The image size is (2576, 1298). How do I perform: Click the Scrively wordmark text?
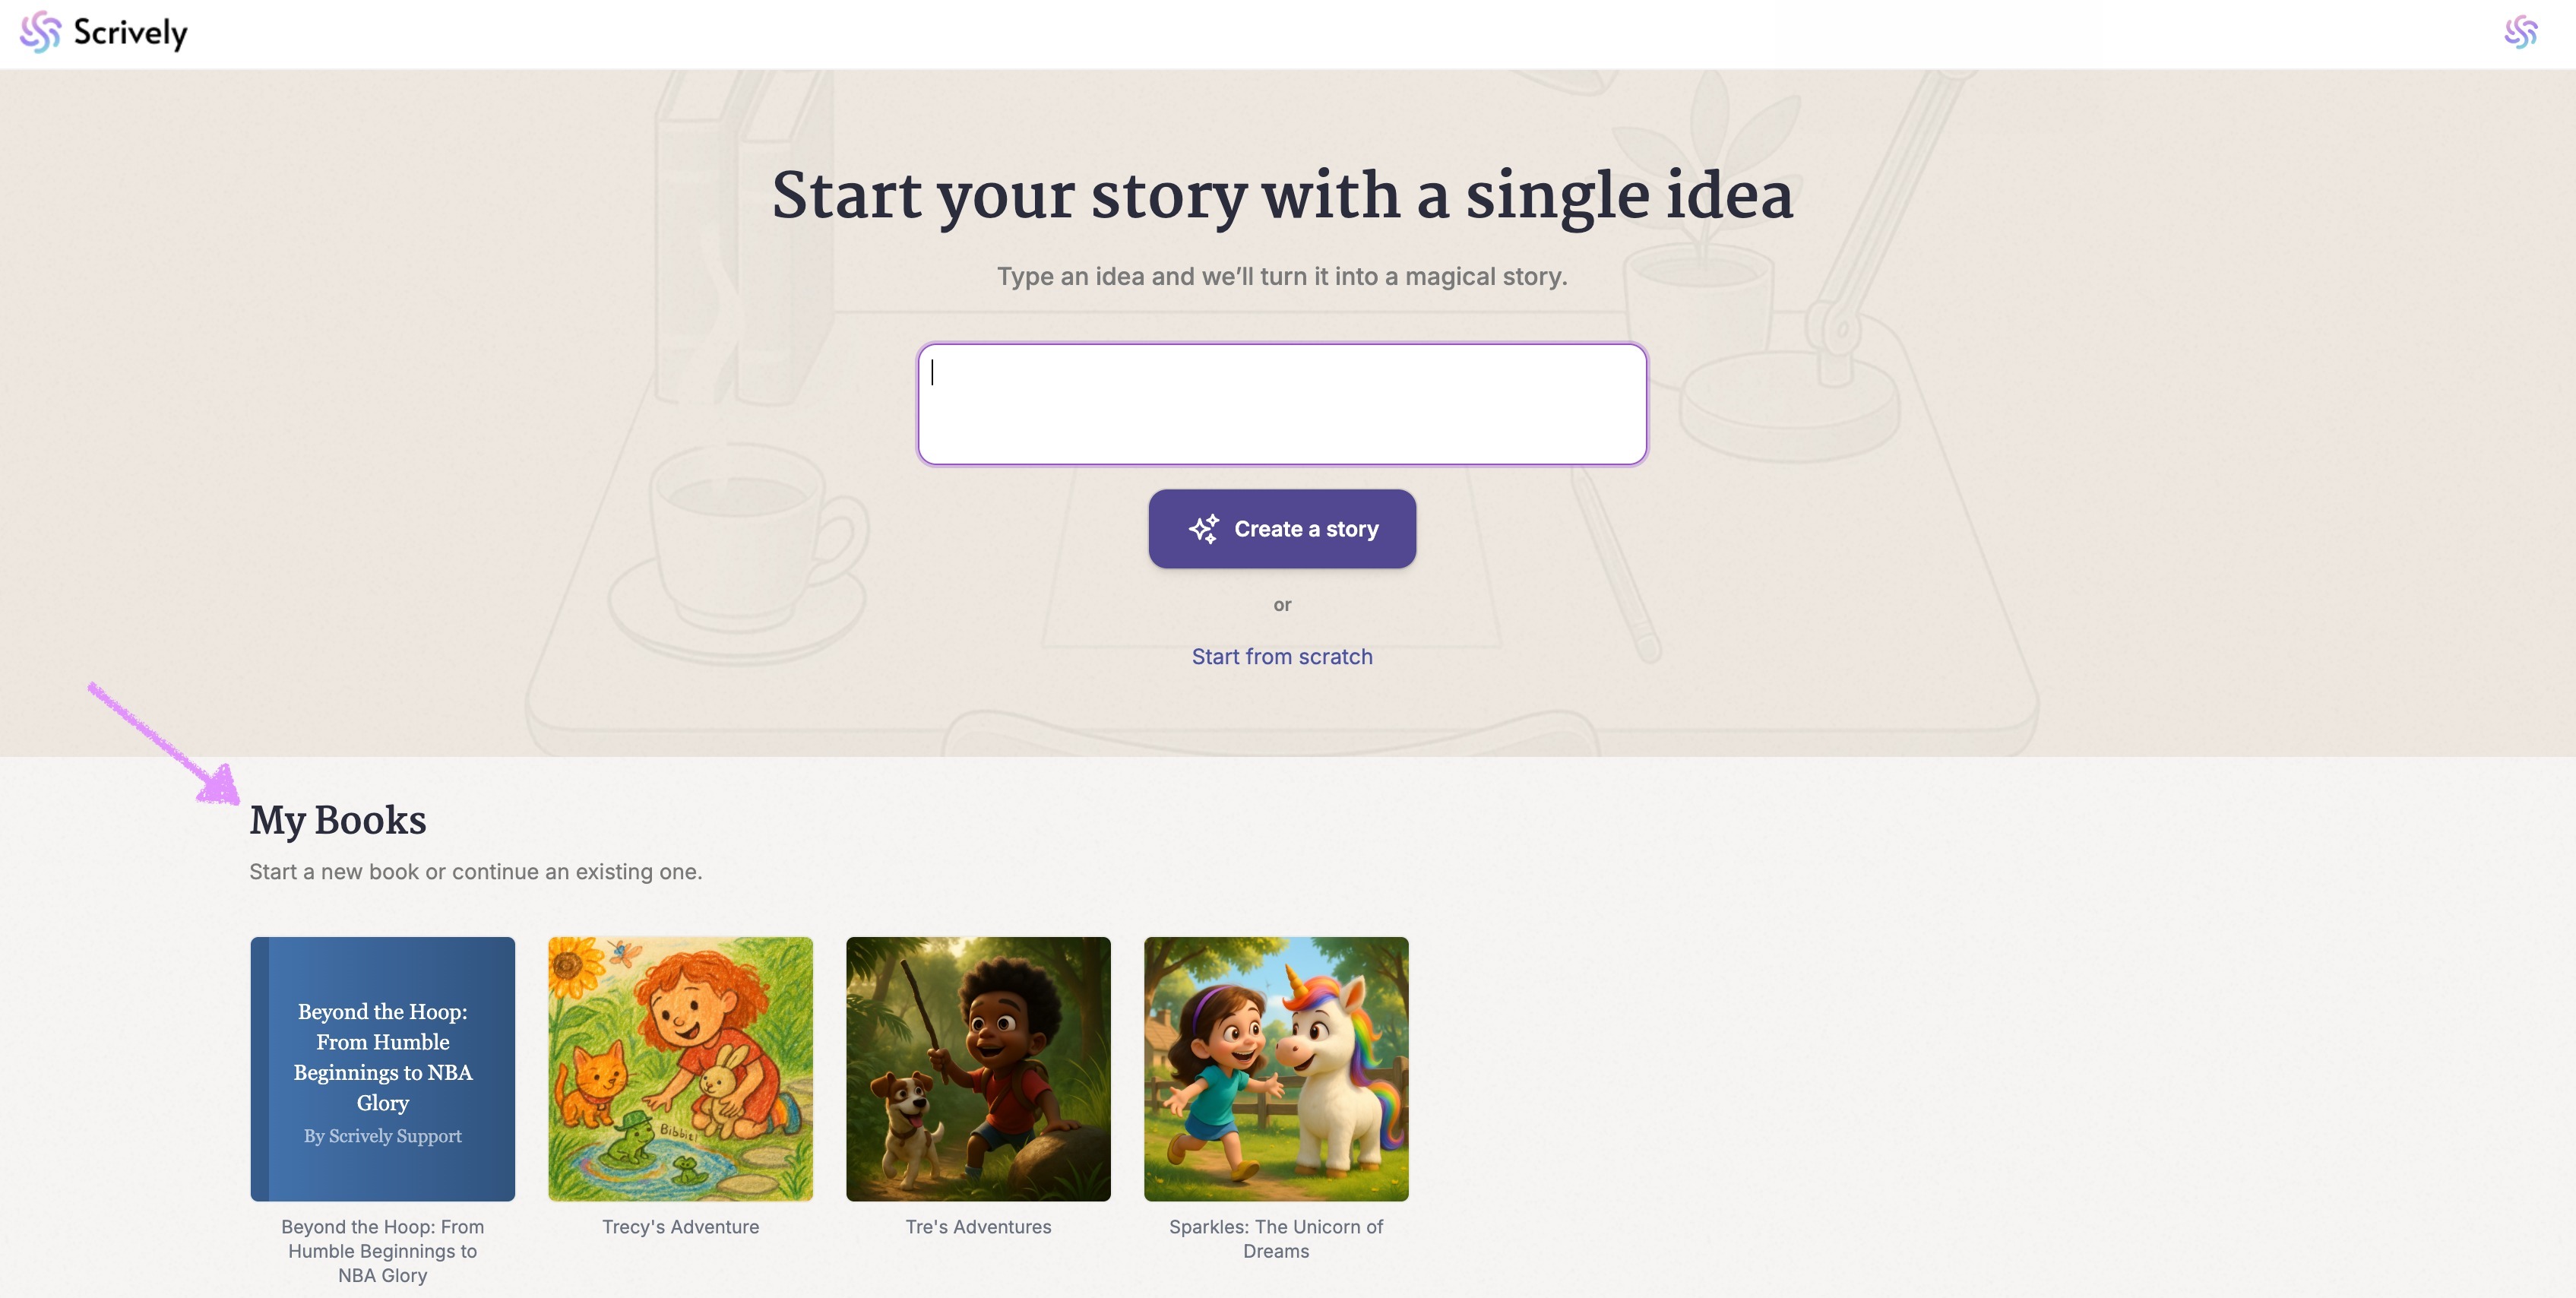[x=130, y=33]
